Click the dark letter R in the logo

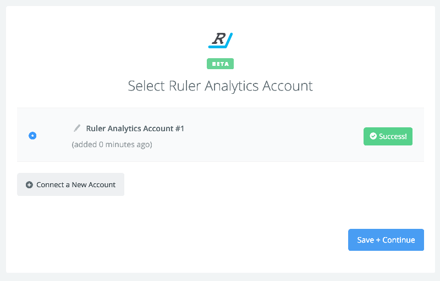(x=218, y=38)
